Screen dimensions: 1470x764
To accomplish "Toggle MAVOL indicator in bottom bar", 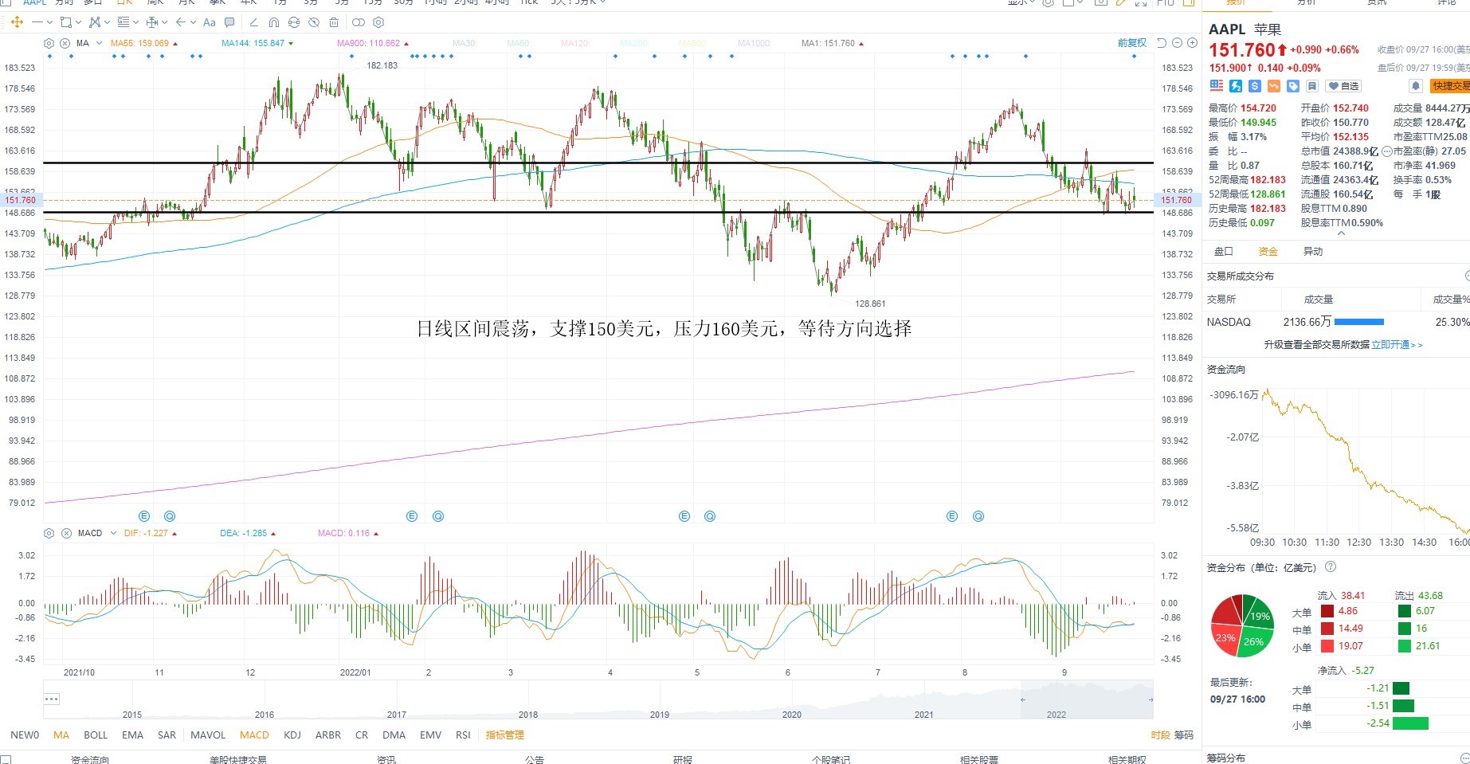I will tap(208, 735).
